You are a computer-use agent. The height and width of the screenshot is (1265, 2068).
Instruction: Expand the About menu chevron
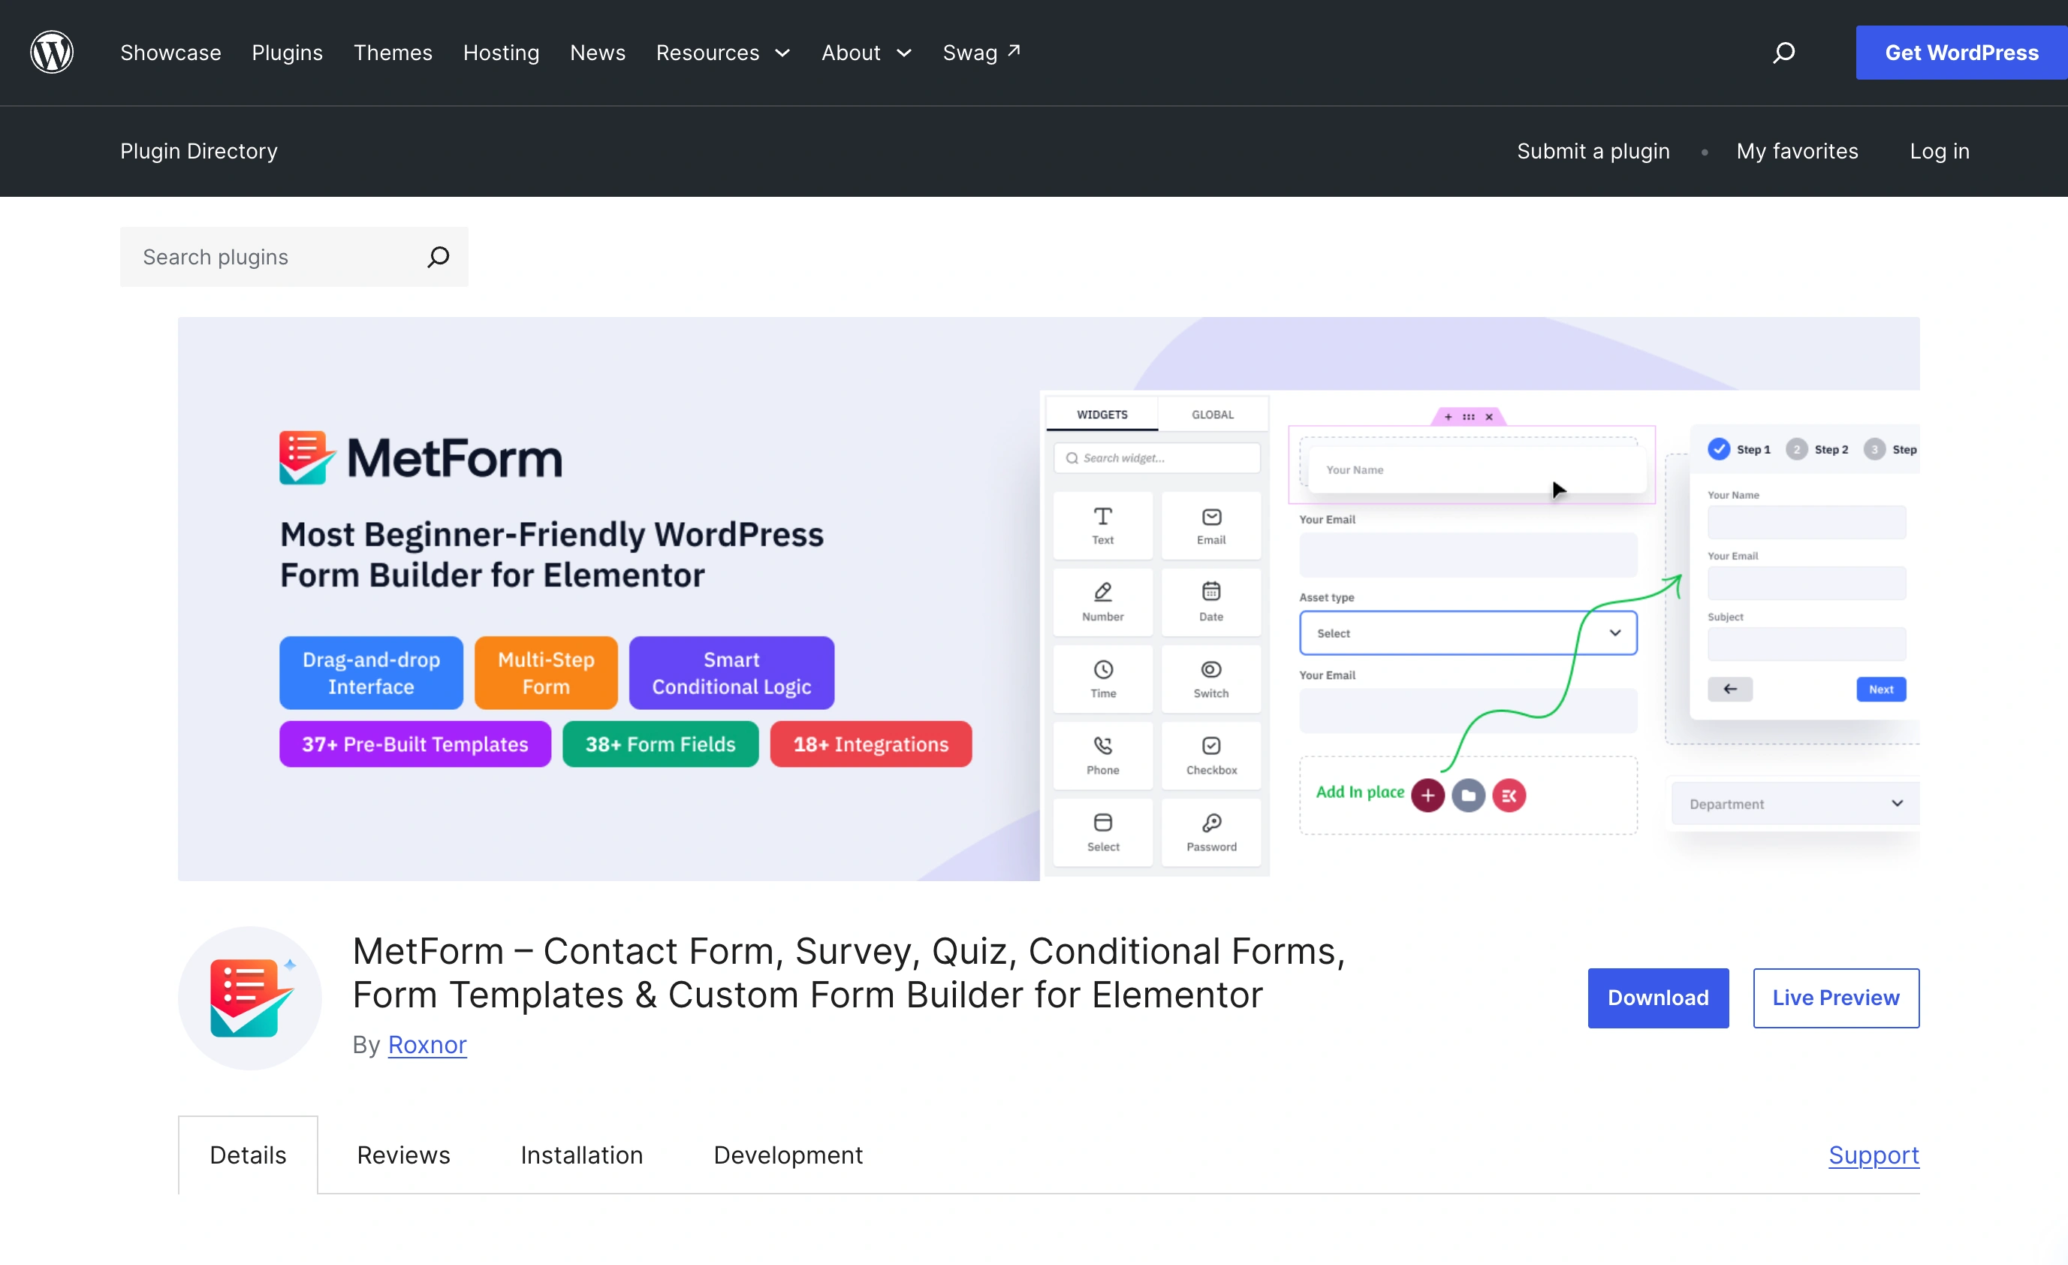[x=904, y=53]
